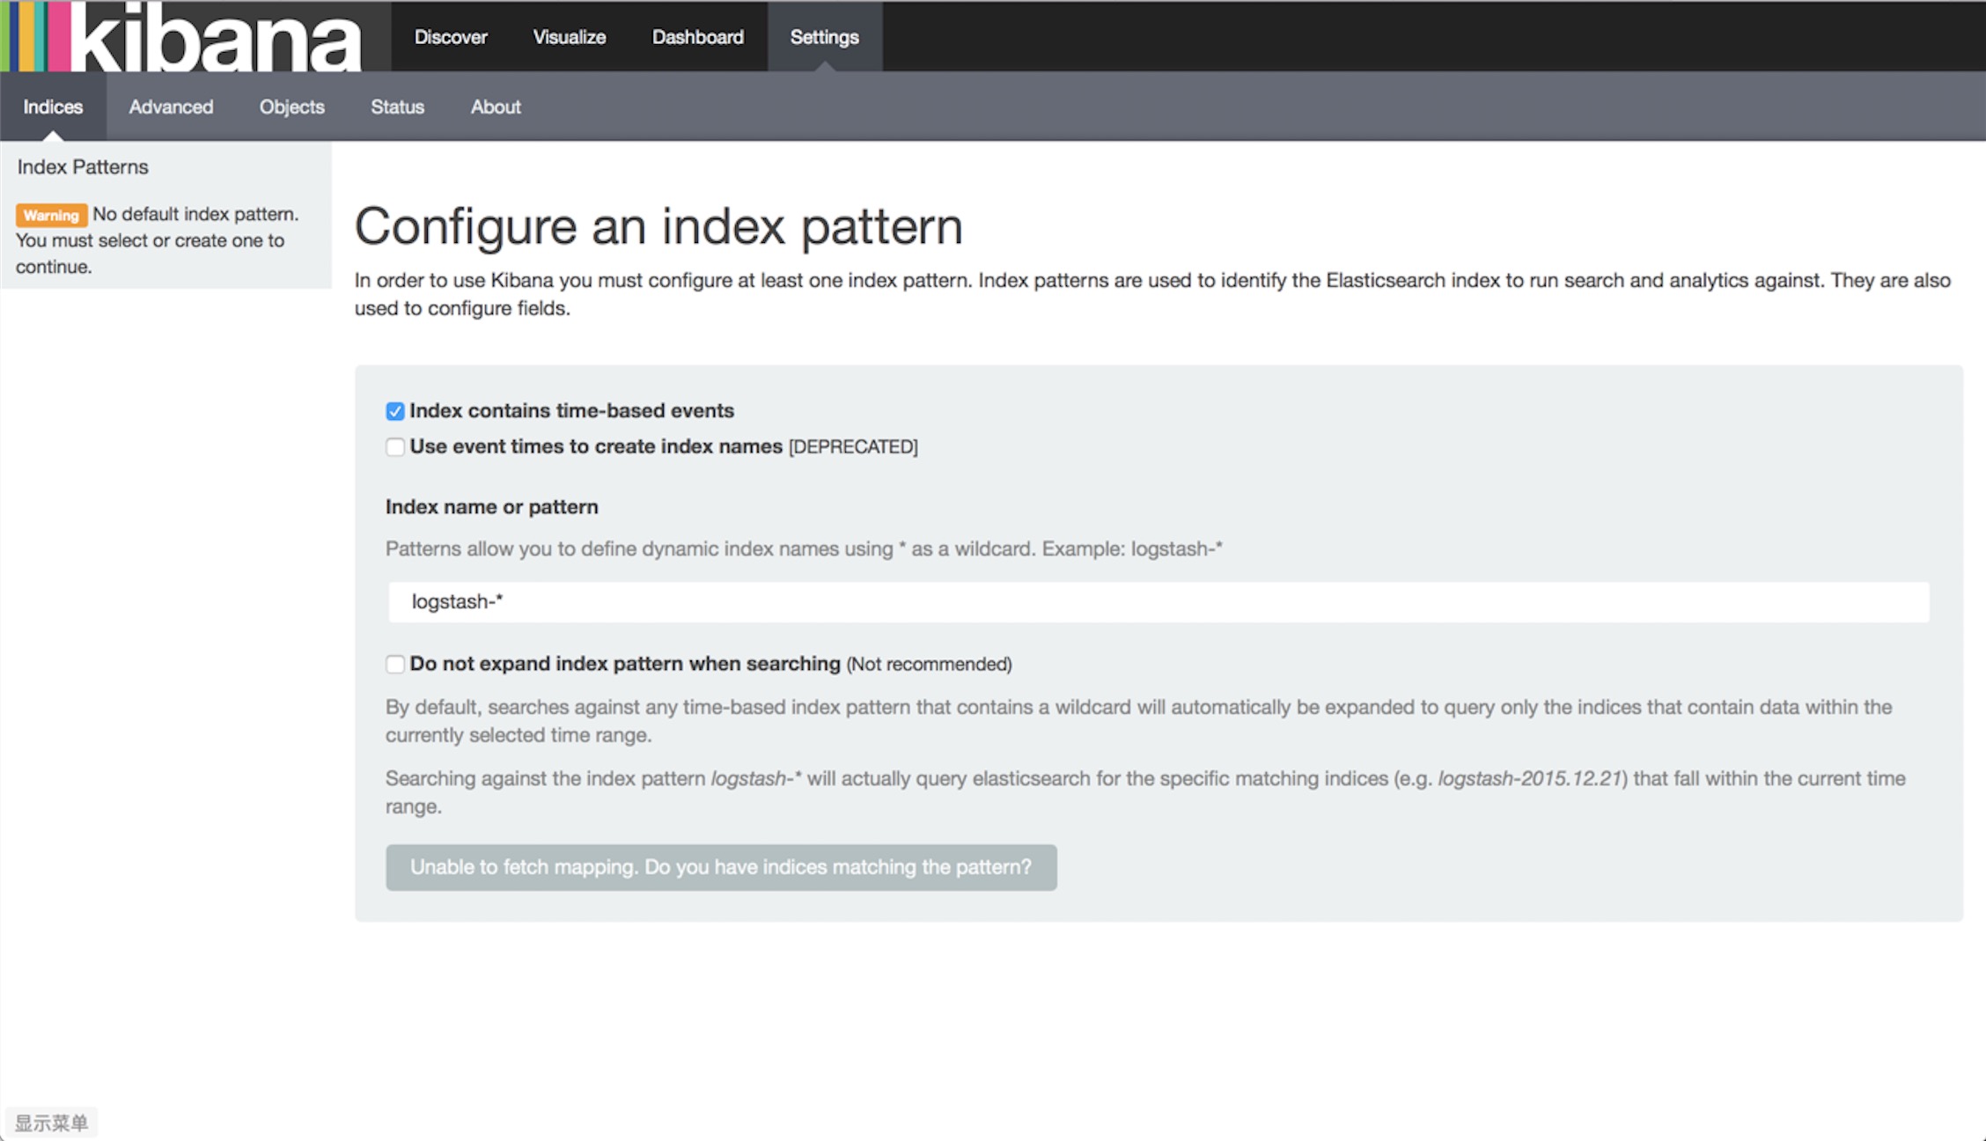This screenshot has width=1986, height=1141.
Task: Open the Discover tab
Action: click(451, 37)
